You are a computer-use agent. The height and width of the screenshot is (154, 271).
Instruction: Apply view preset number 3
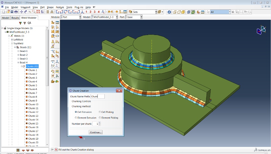click(x=94, y=12)
